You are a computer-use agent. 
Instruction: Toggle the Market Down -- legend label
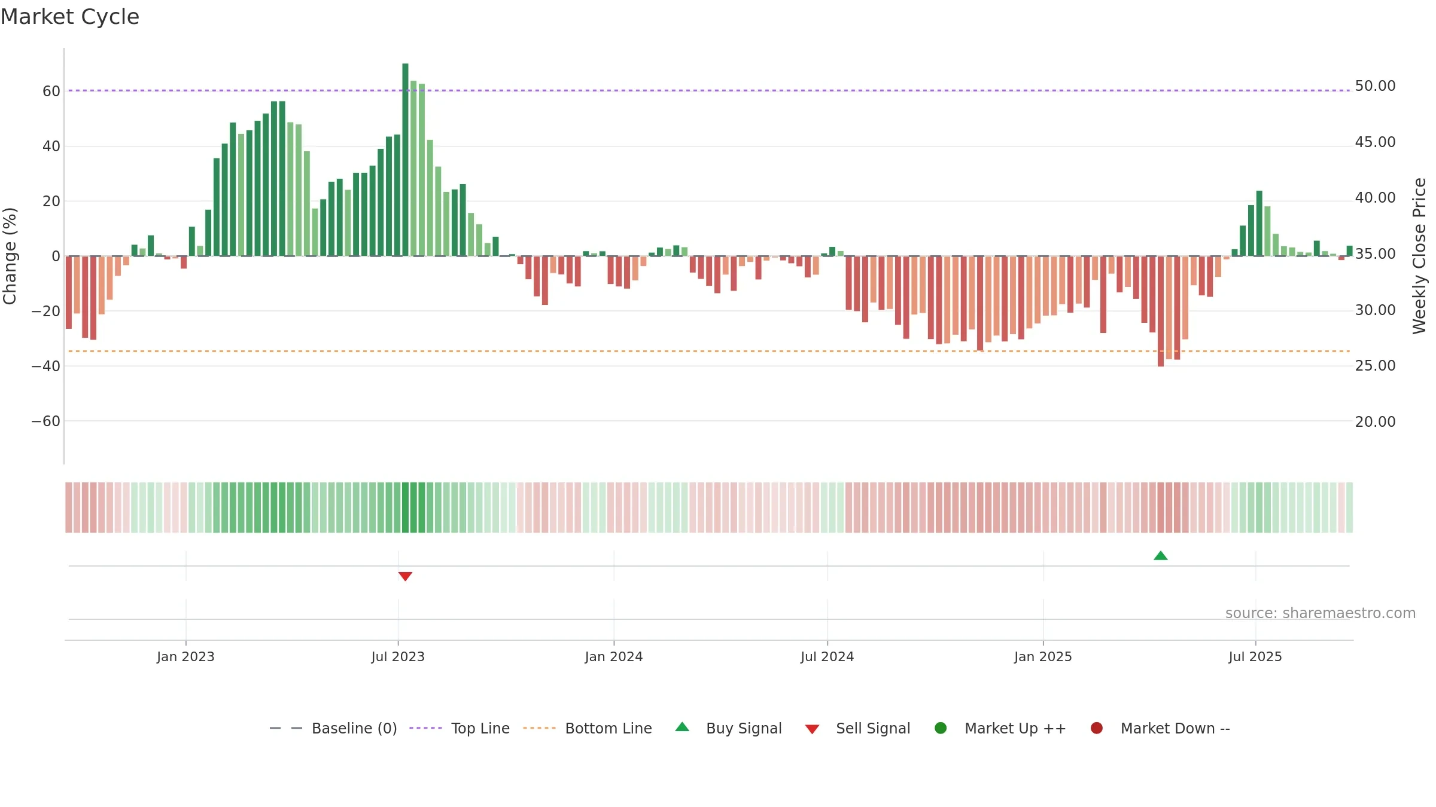pos(1175,728)
